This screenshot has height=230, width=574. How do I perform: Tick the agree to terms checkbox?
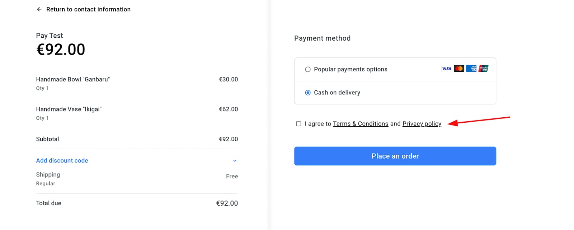click(x=298, y=124)
